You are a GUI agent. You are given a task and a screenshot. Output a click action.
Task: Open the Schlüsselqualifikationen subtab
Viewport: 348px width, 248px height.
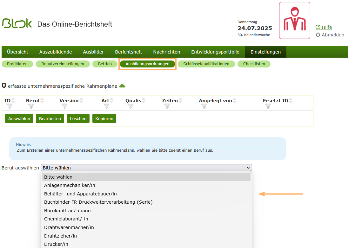[x=206, y=64]
